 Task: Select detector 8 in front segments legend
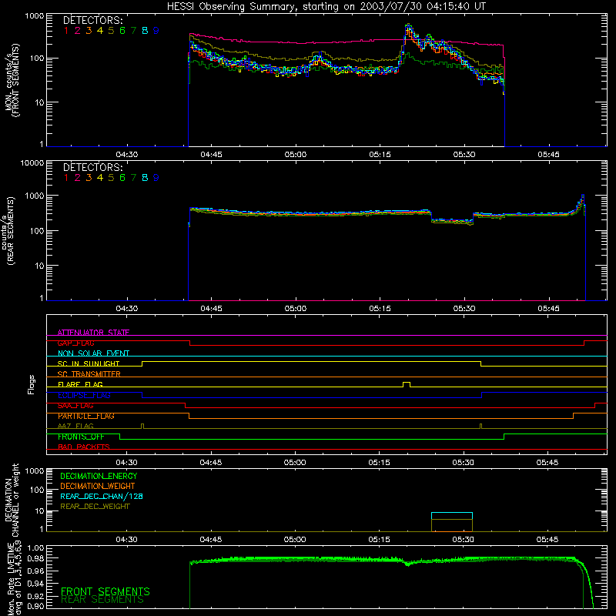tap(145, 31)
